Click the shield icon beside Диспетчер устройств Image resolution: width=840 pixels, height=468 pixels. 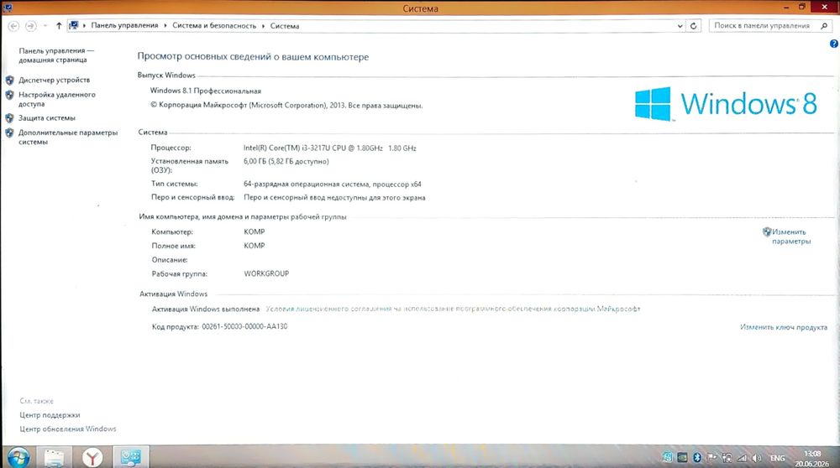tap(9, 81)
